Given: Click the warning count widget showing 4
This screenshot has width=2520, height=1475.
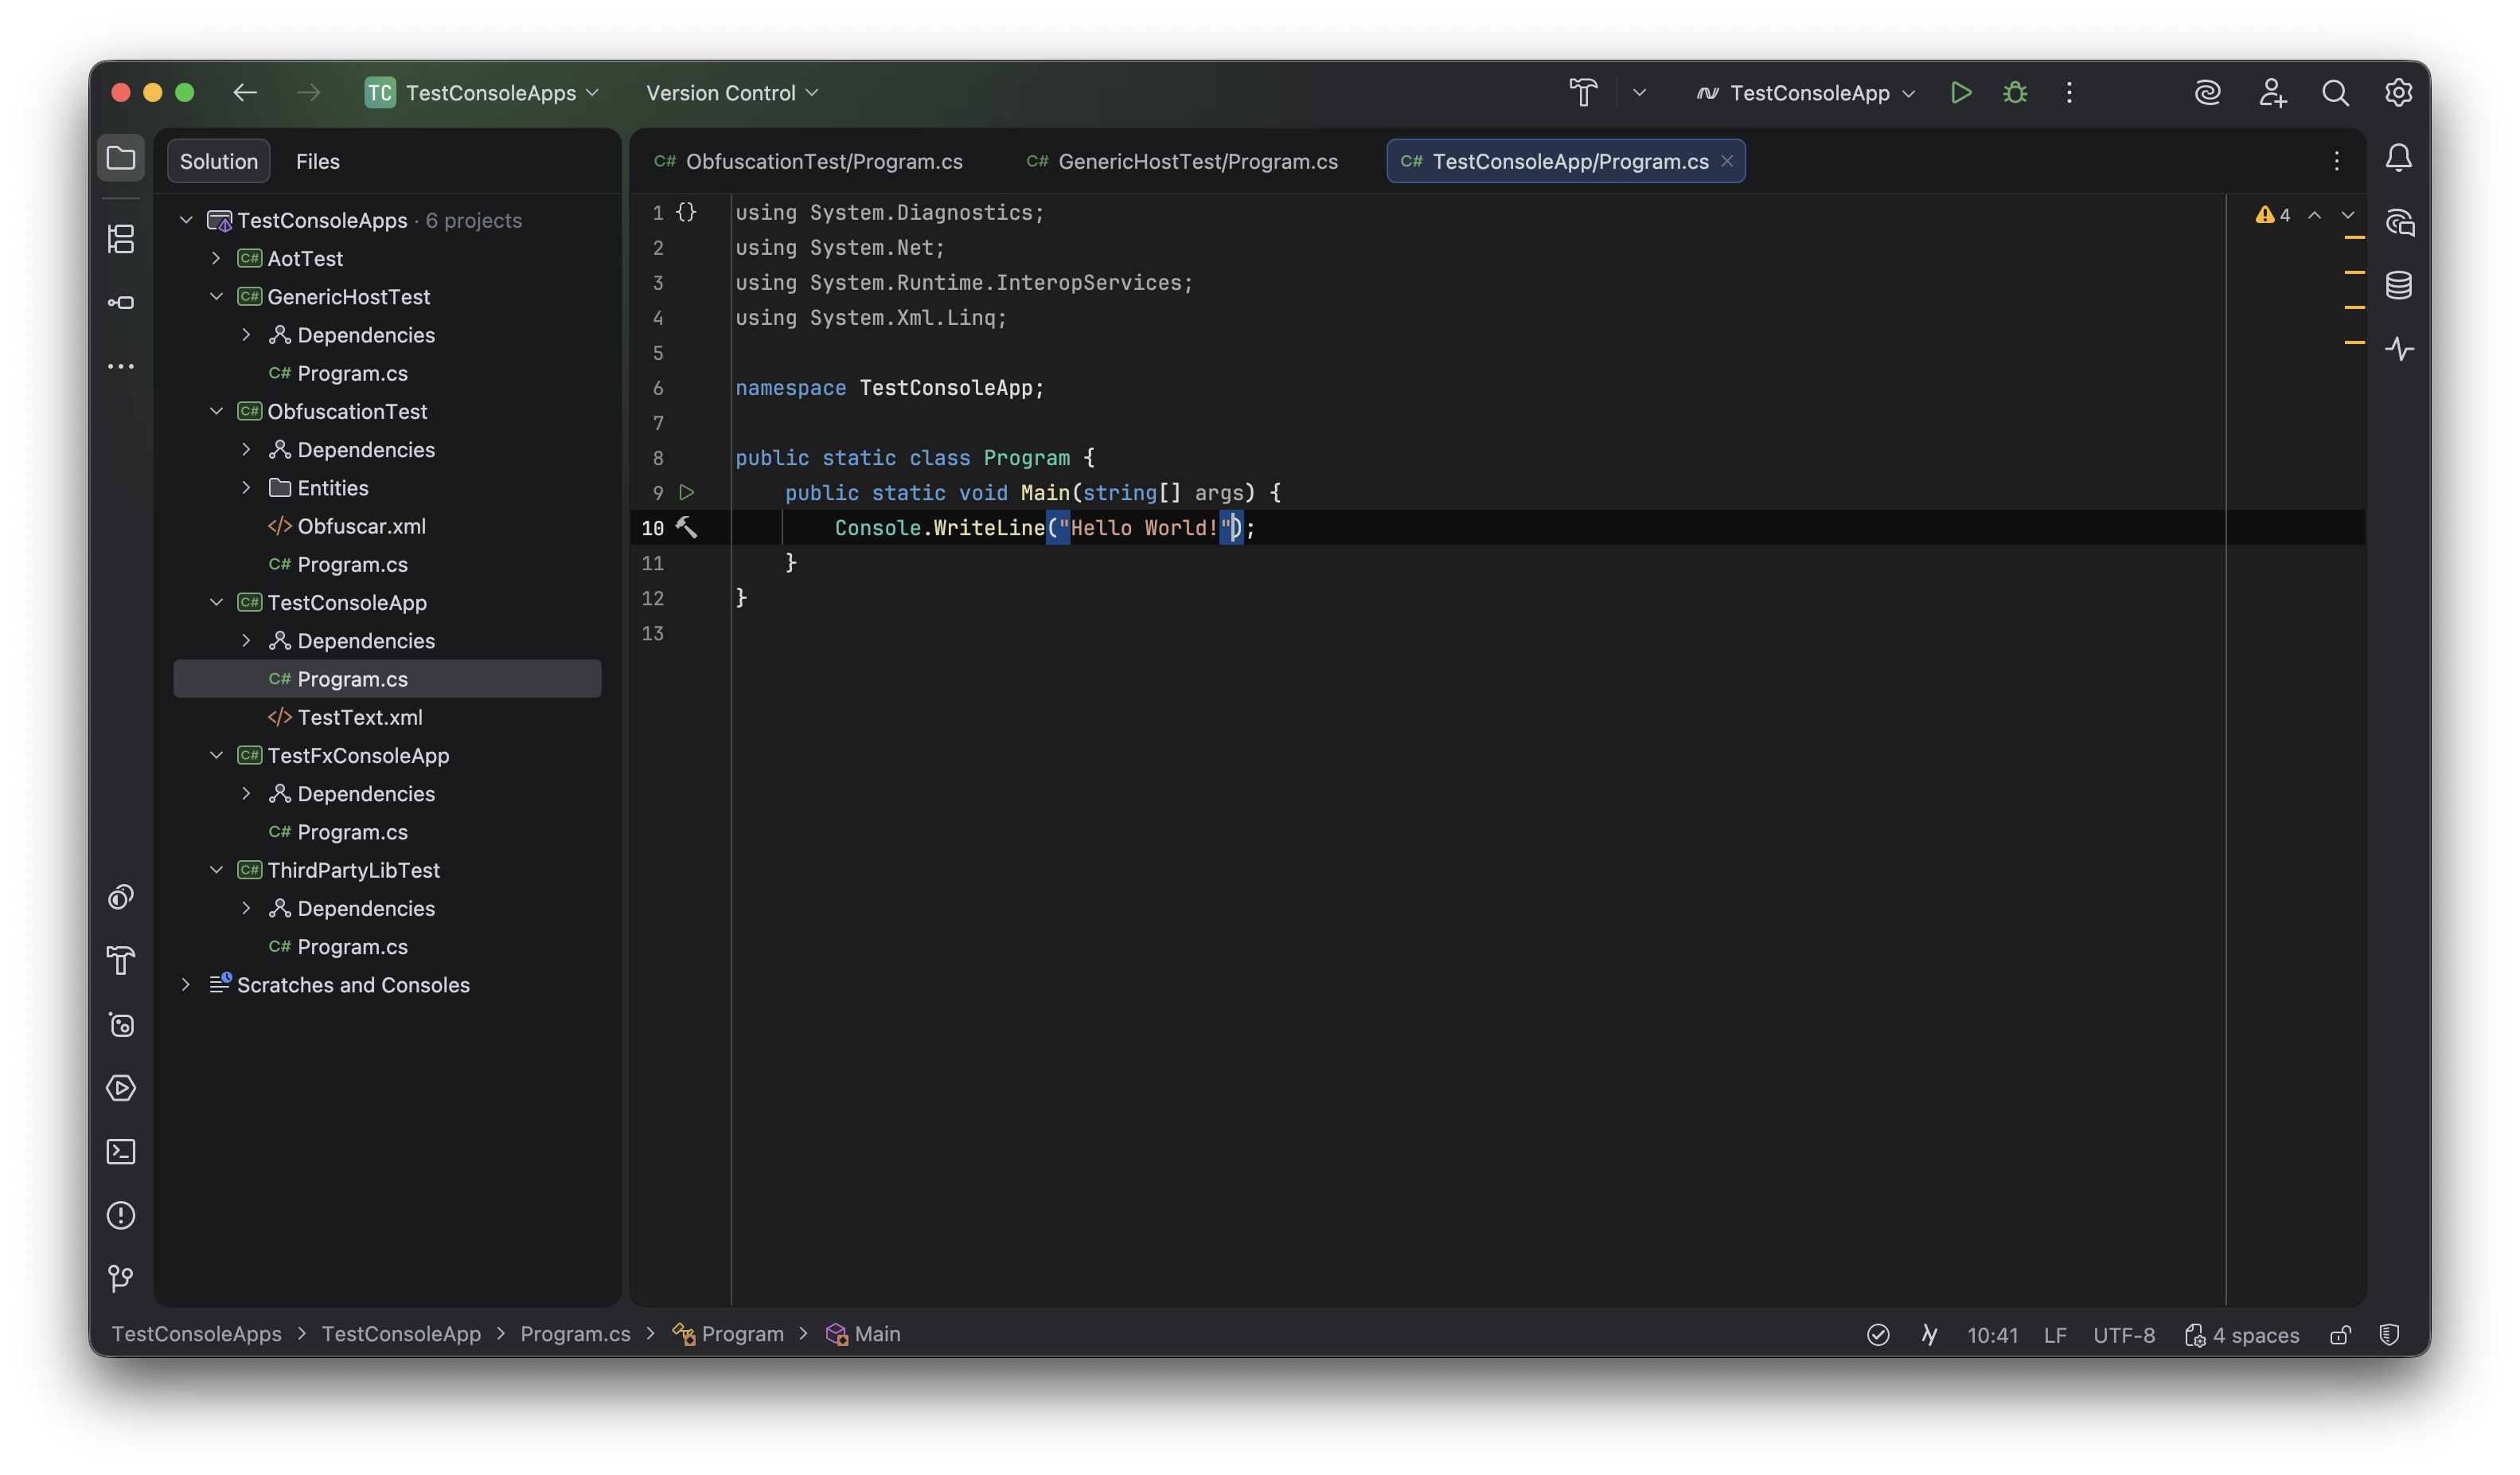Looking at the screenshot, I should click(x=2272, y=214).
